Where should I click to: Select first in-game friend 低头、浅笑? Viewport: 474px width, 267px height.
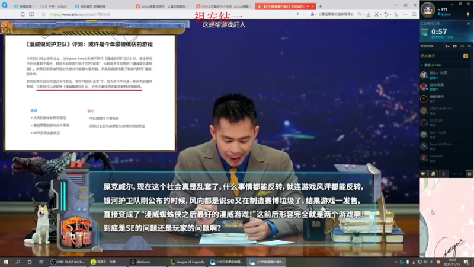pos(446,75)
